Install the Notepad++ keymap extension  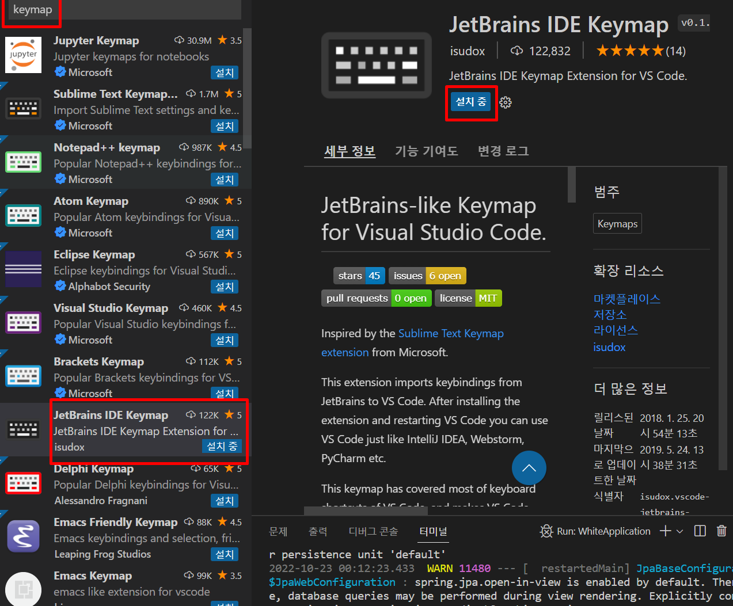click(225, 180)
